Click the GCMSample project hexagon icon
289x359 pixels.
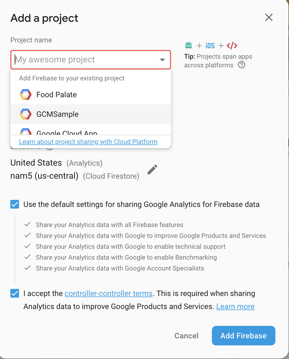(x=25, y=114)
